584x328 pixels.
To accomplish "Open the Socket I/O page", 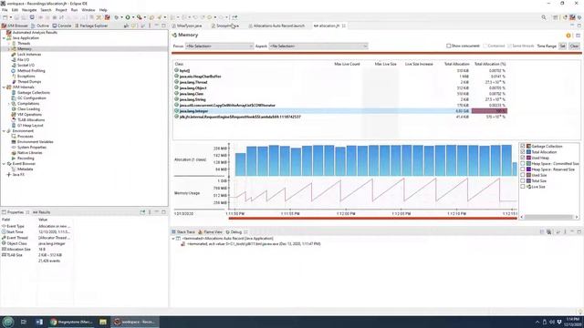I will click(26, 65).
